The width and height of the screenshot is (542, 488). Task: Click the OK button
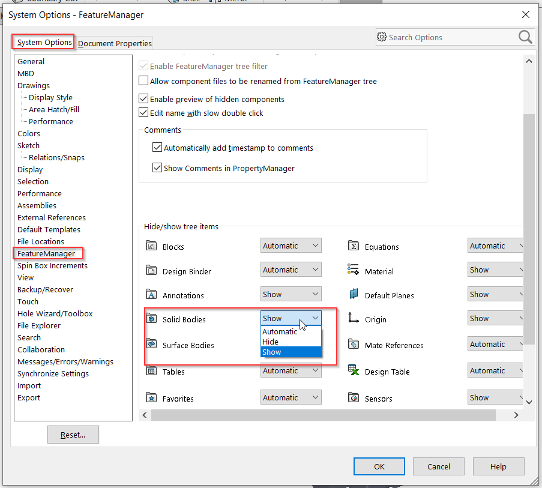[x=379, y=466]
